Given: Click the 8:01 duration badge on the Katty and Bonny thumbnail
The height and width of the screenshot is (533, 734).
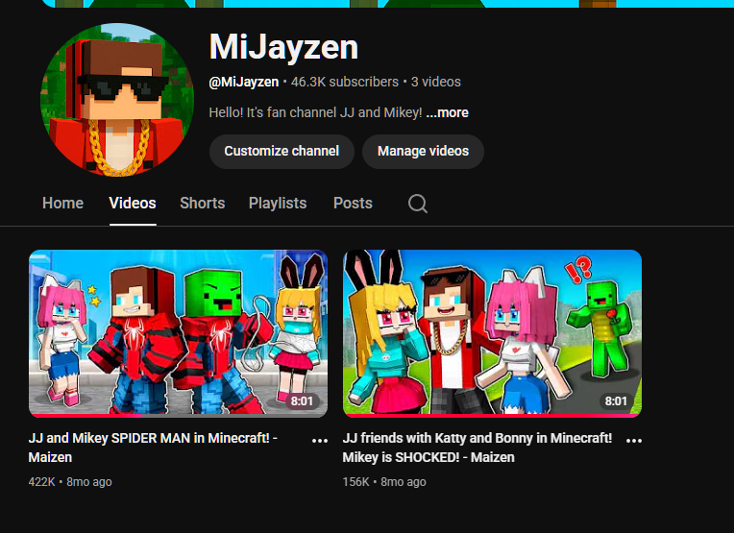Looking at the screenshot, I should [616, 401].
